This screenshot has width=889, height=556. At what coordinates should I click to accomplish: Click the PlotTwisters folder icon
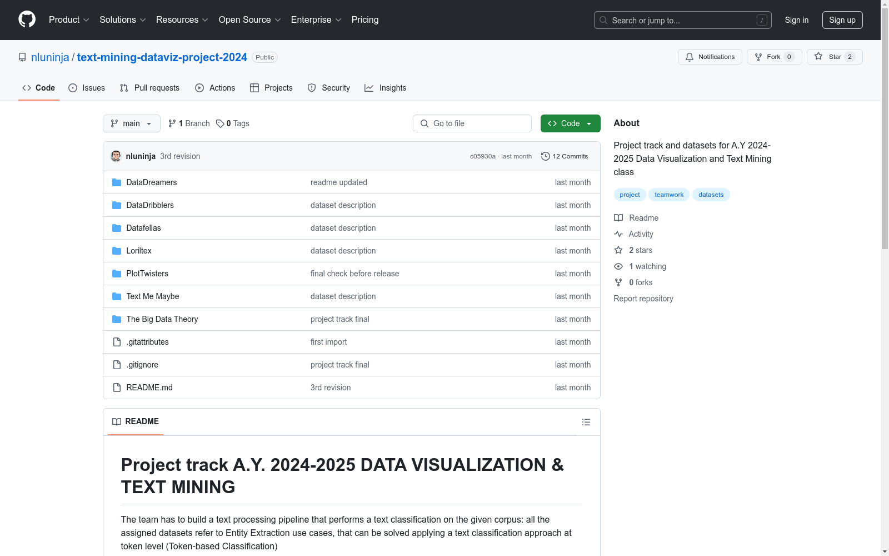tap(117, 274)
